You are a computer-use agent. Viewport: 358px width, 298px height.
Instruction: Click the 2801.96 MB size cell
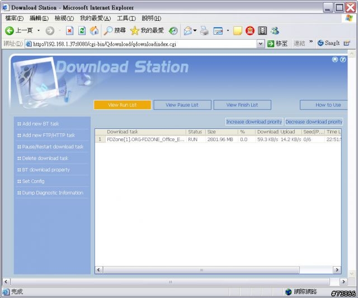[x=220, y=139]
